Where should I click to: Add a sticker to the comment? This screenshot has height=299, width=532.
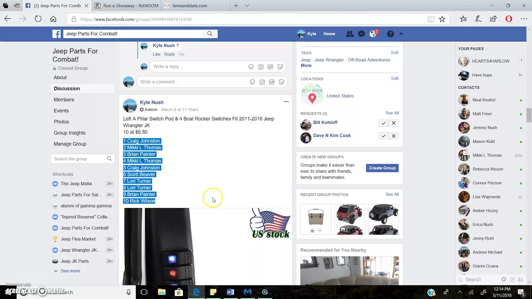click(x=281, y=82)
